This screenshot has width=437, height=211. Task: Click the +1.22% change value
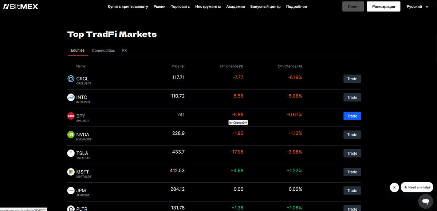[x=294, y=170]
